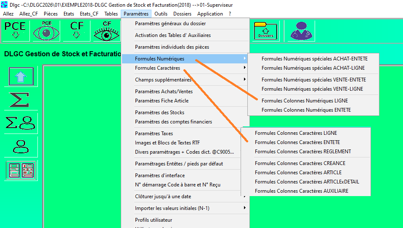The height and width of the screenshot is (228, 403).
Task: Click the doctor support icon in toolbar
Action: pyautogui.click(x=300, y=31)
